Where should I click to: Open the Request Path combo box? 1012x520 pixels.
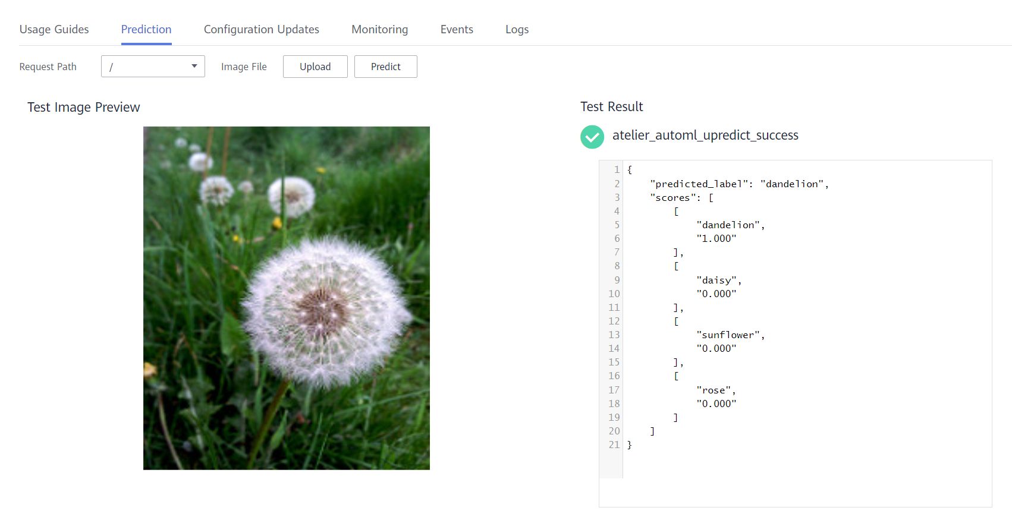(x=152, y=67)
